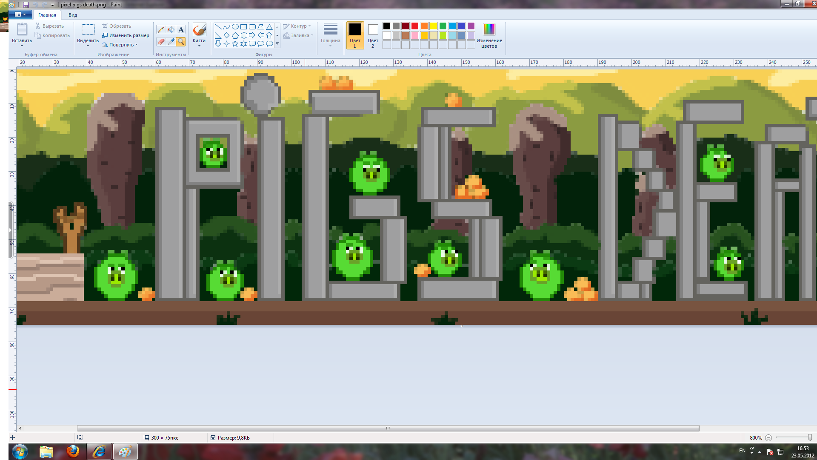817x460 pixels.
Task: Pick the red color swatch
Action: pyautogui.click(x=414, y=26)
